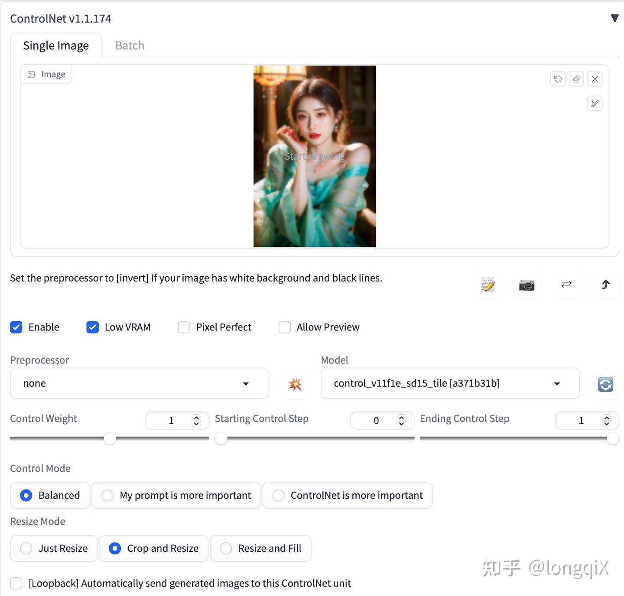Remove the uploaded image with the X icon

(595, 79)
